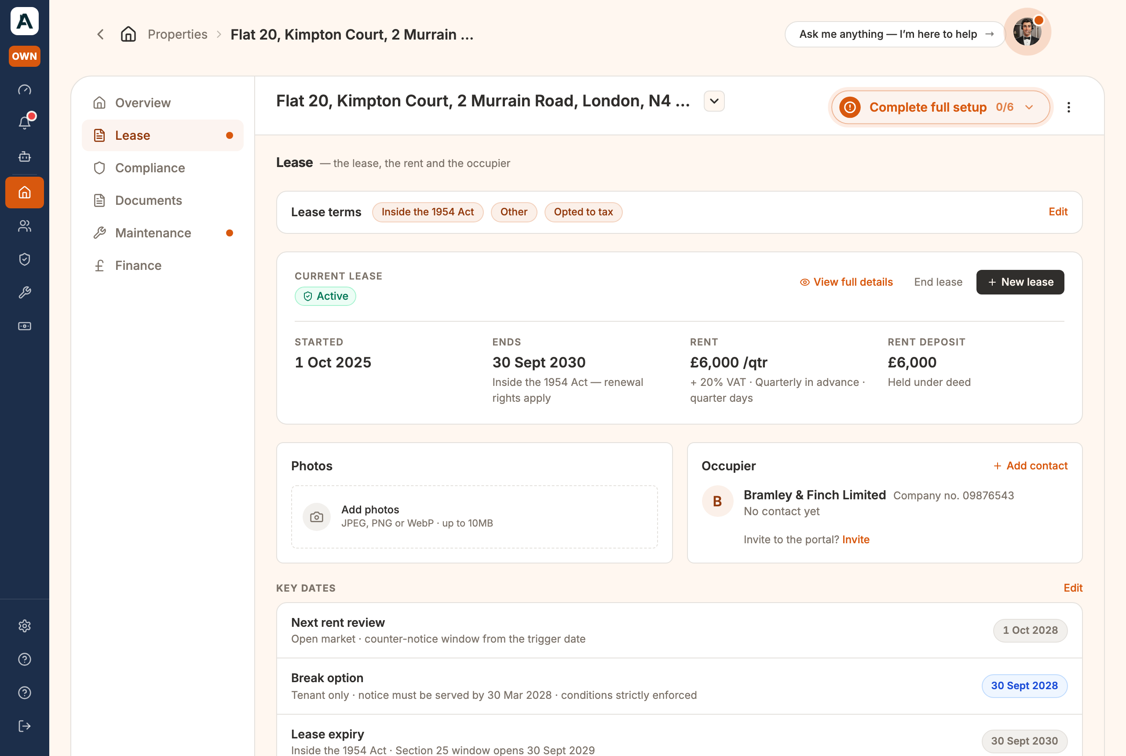Open the wrench maintenance icon in sidebar
This screenshot has width=1126, height=756.
[25, 293]
